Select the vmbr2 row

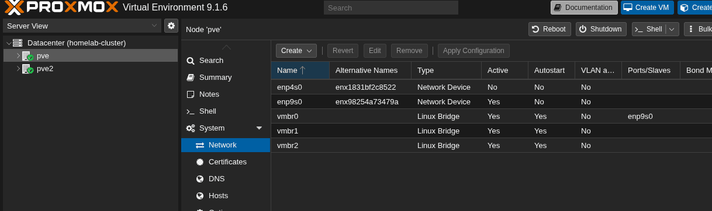coord(492,145)
